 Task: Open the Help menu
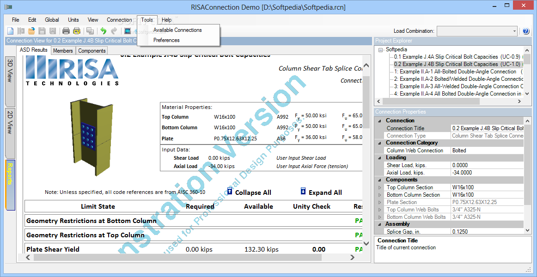pyautogui.click(x=166, y=20)
